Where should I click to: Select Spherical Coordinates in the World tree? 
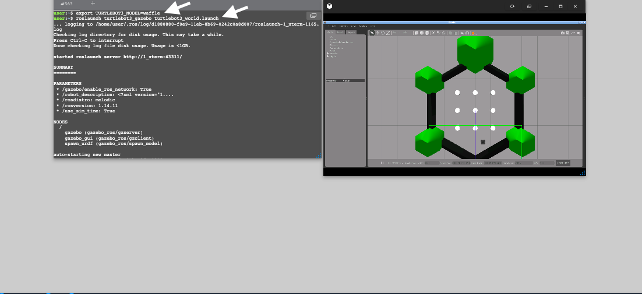coord(341,42)
